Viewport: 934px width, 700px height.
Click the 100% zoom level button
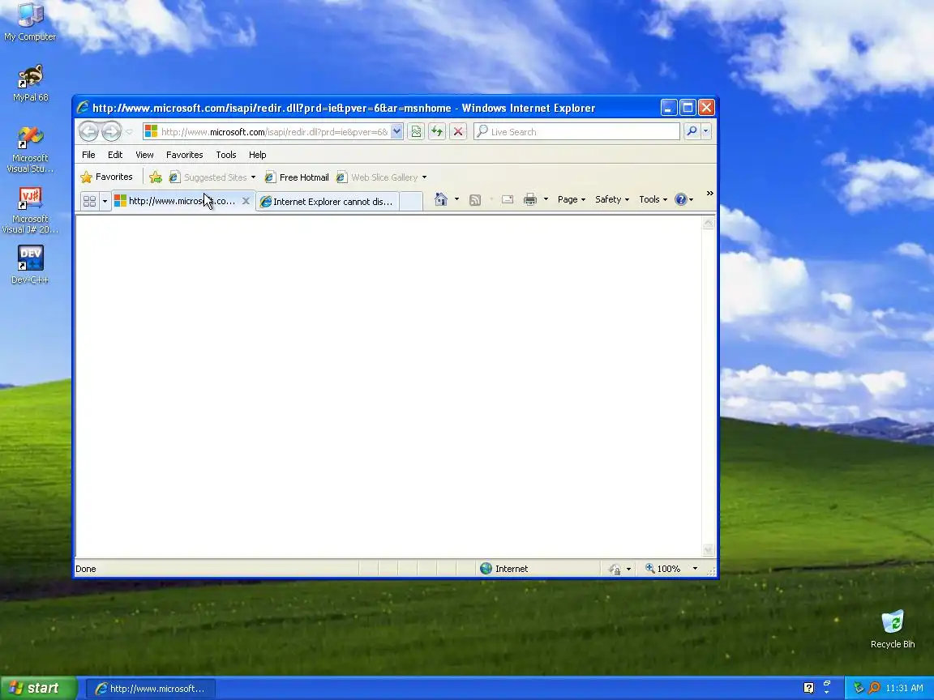point(663,569)
